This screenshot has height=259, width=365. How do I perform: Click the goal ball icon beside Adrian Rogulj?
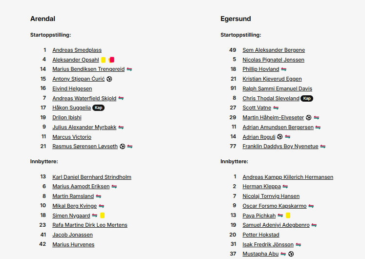(280, 137)
